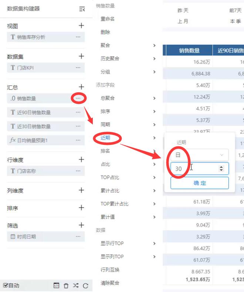
Task: Select the 上月 date shortcut
Action: [183, 21]
